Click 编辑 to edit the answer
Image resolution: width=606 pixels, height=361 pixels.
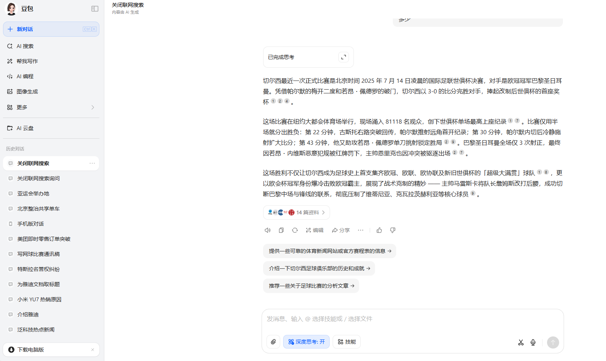click(x=315, y=230)
